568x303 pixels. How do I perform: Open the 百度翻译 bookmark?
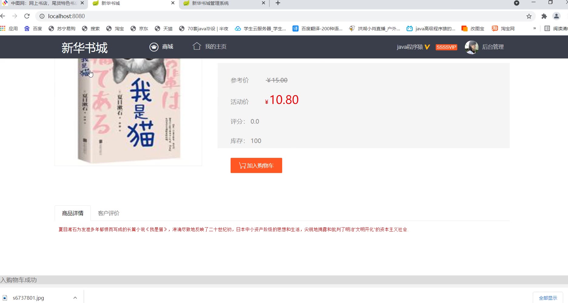[x=318, y=28]
